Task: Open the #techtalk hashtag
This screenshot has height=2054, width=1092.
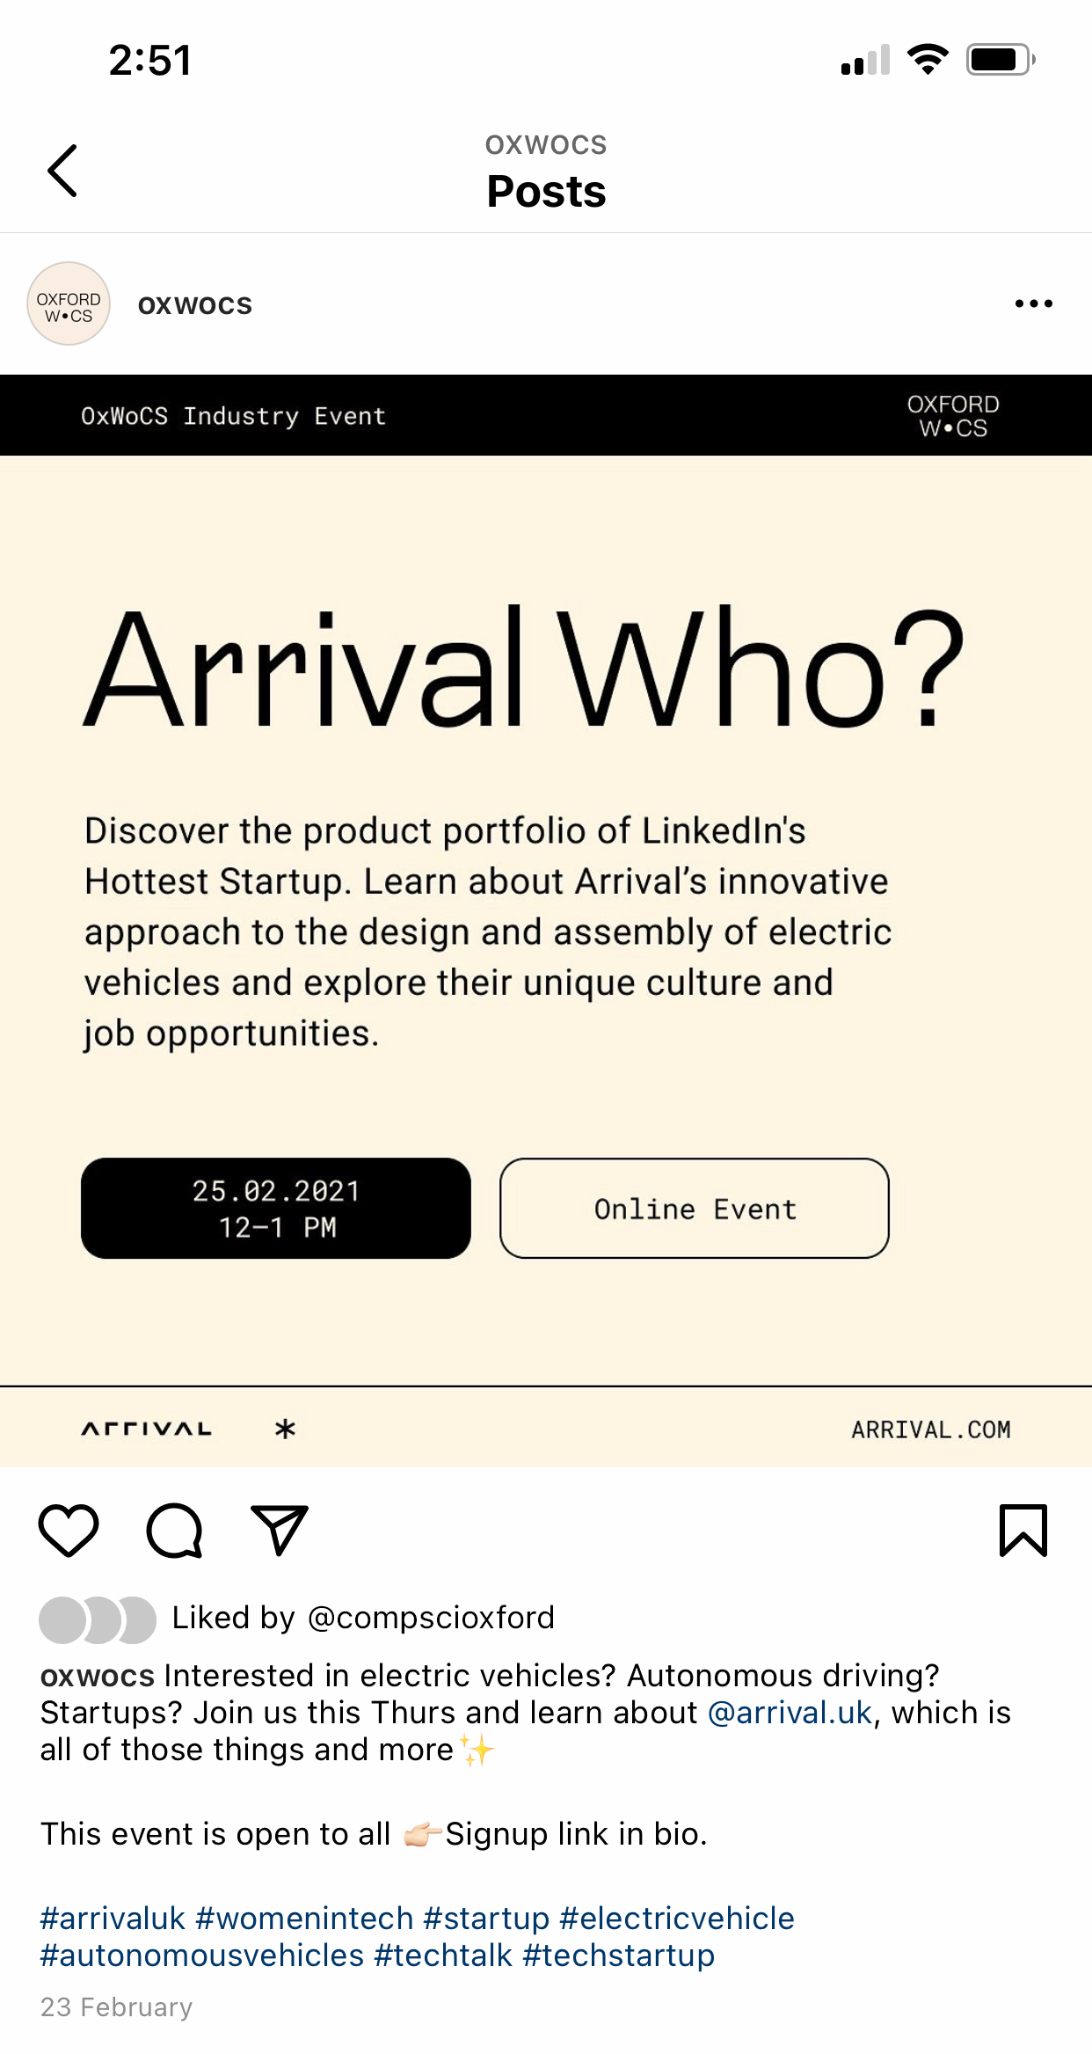Action: pyautogui.click(x=443, y=1955)
